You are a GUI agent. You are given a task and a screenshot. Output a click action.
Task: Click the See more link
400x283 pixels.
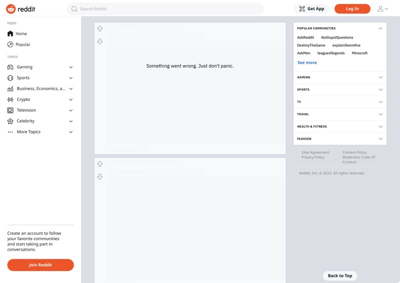[x=307, y=63]
